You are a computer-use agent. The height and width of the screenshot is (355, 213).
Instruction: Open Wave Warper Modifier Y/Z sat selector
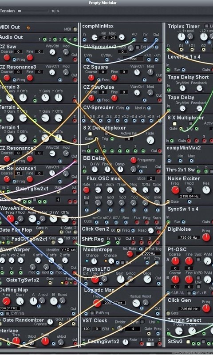[68, 250]
